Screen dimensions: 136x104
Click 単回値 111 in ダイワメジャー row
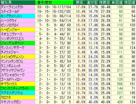[120, 52]
